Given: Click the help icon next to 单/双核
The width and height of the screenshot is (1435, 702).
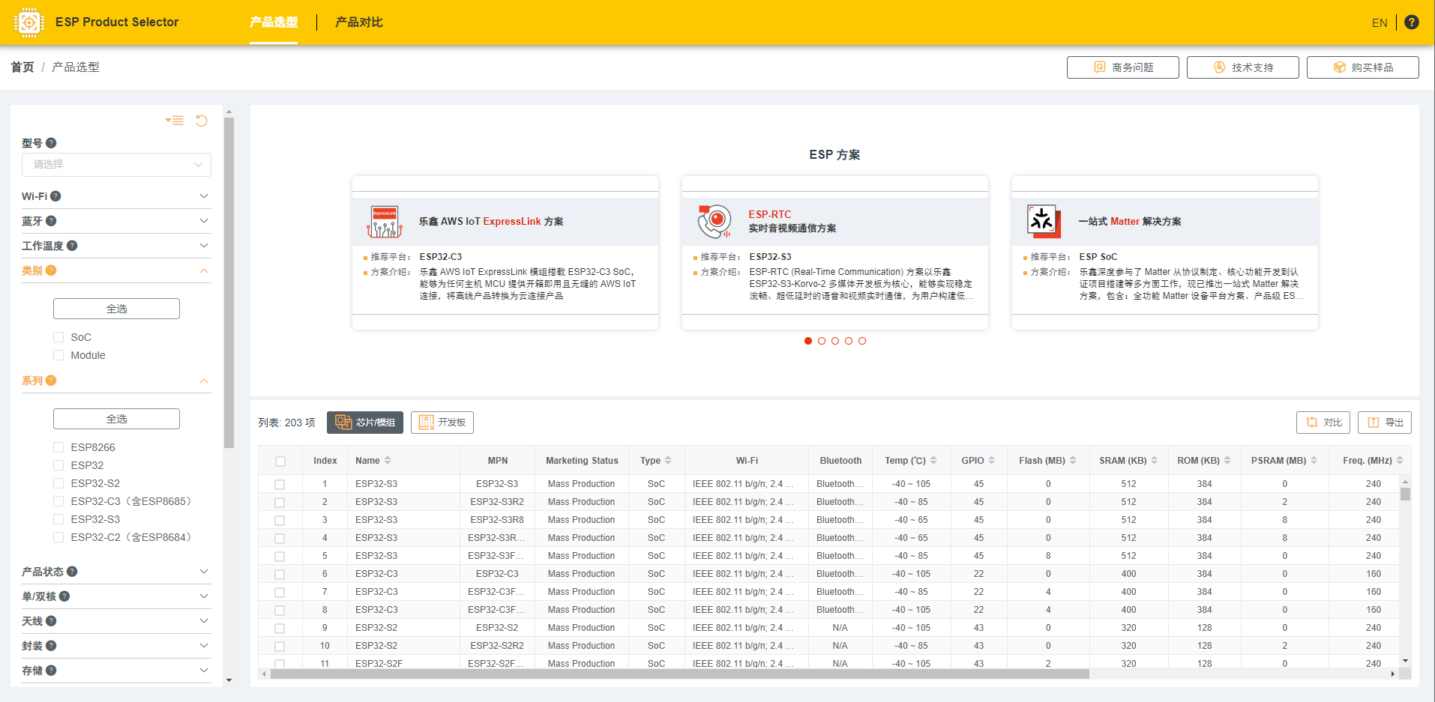Looking at the screenshot, I should (64, 596).
